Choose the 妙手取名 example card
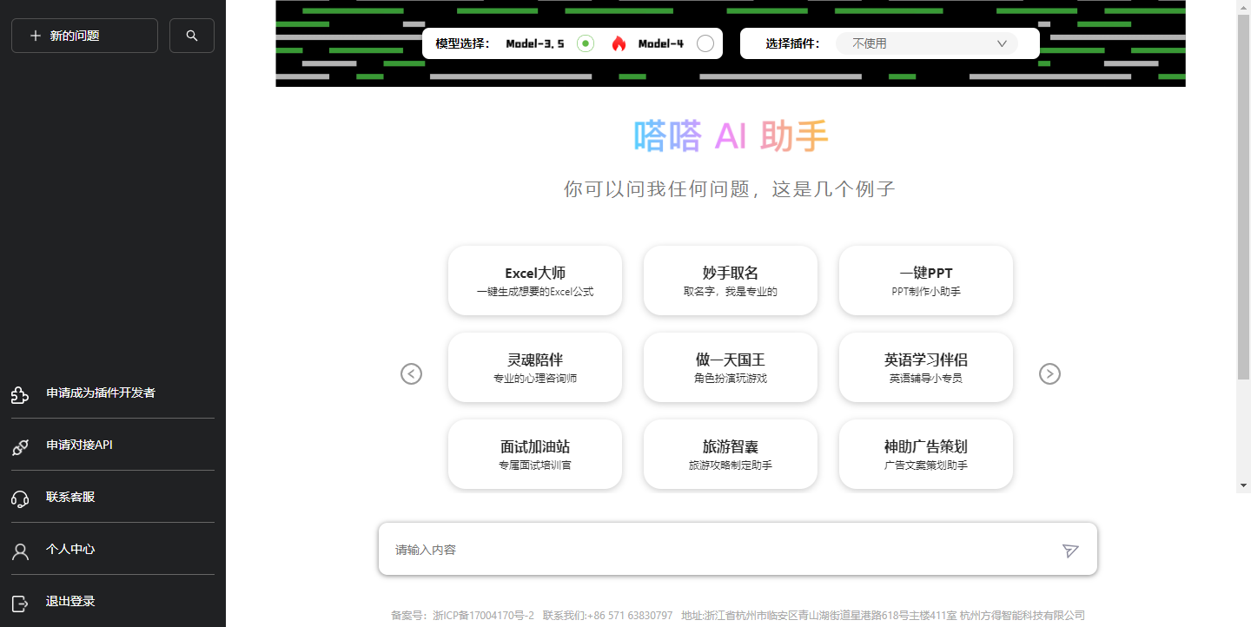 tap(731, 280)
